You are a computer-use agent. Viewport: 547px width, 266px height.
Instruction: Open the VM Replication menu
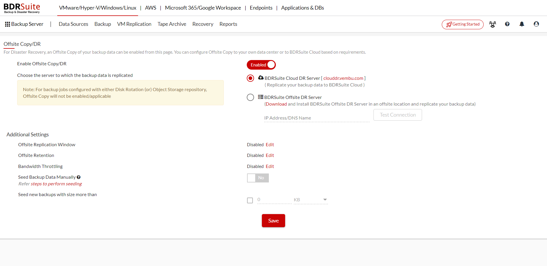click(134, 24)
